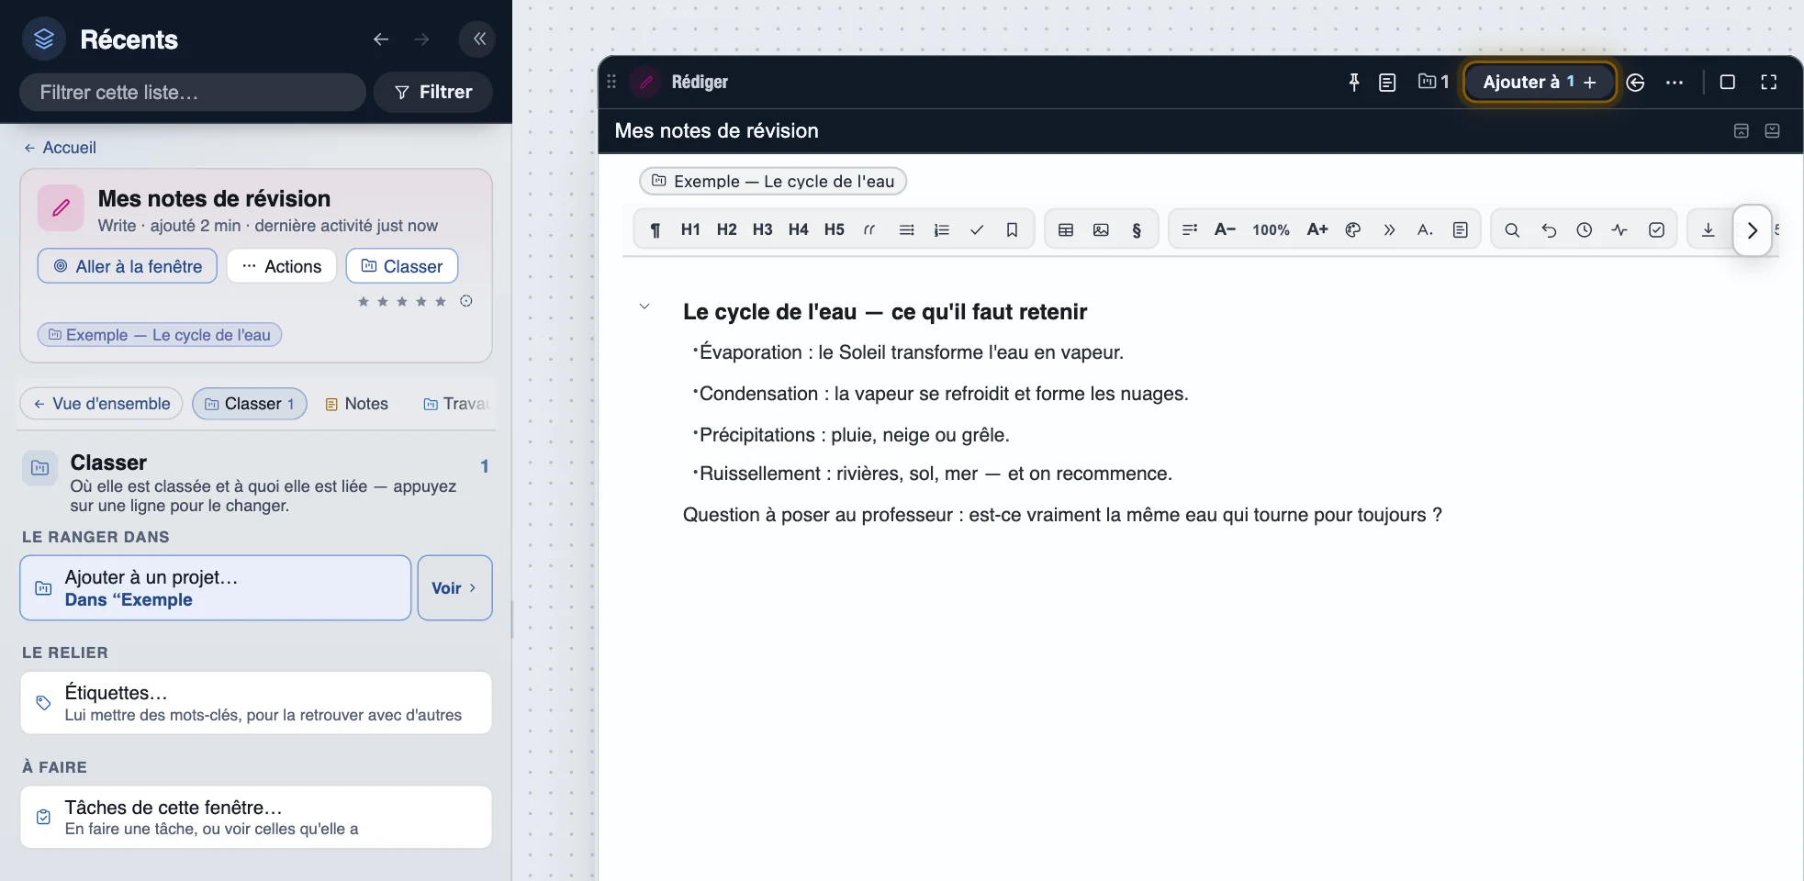Open search with the magnifier icon
This screenshot has width=1804, height=881.
pyautogui.click(x=1512, y=230)
